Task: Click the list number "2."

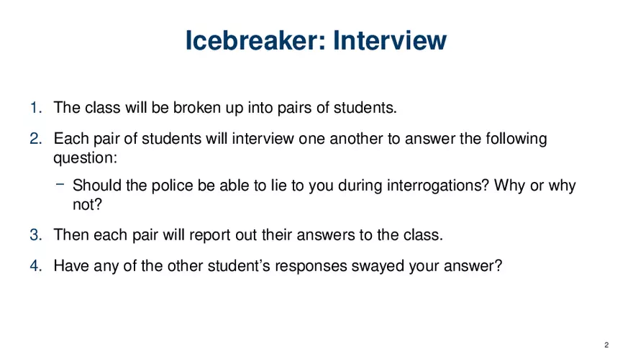Action: [37, 138]
